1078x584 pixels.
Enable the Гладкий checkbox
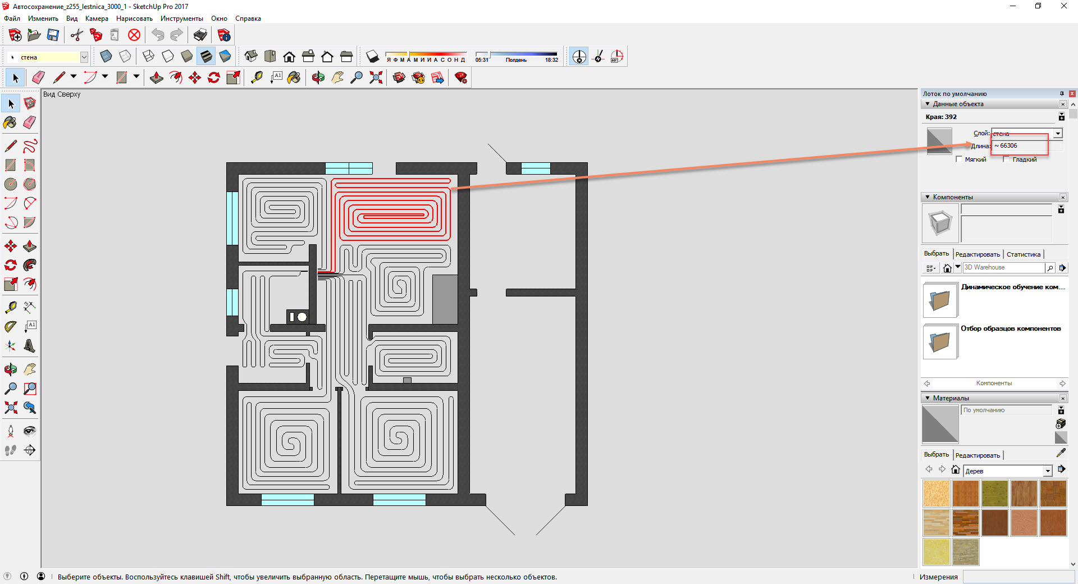click(1006, 159)
